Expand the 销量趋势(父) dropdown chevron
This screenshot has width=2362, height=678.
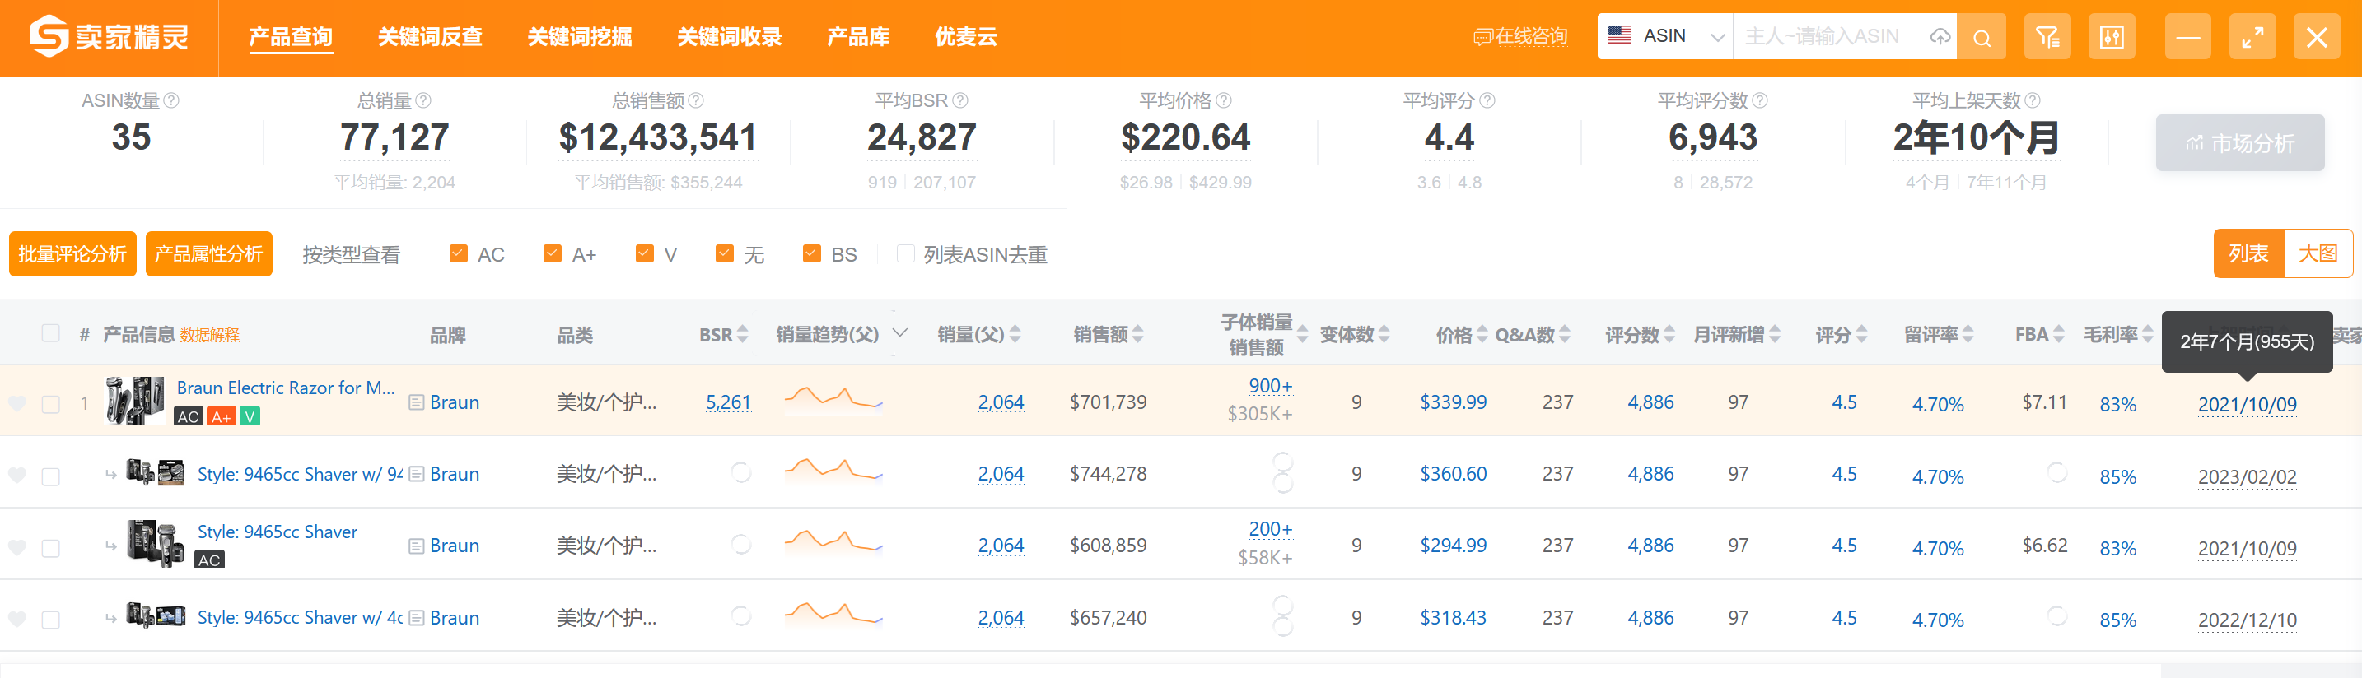pos(899,332)
